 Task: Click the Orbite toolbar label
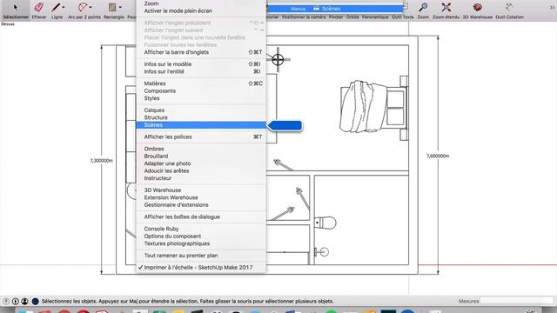352,17
